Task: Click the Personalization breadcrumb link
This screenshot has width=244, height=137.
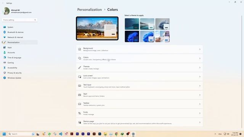Action: (x=90, y=10)
